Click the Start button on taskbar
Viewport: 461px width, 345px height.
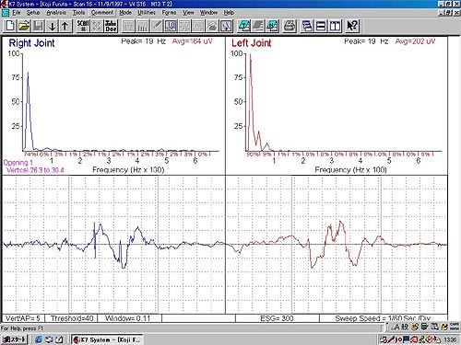click(x=15, y=339)
